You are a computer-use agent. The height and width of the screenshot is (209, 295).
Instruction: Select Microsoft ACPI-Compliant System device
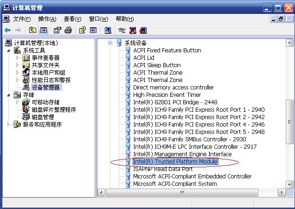175,184
